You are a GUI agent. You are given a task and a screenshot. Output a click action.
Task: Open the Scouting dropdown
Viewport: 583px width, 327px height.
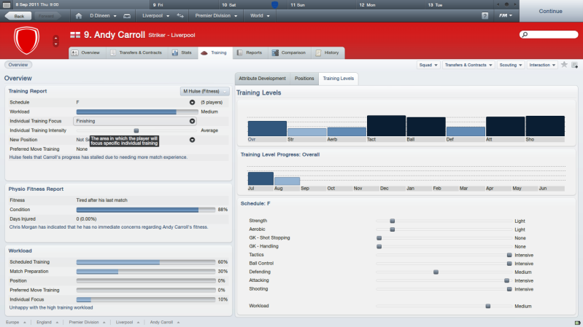point(511,65)
